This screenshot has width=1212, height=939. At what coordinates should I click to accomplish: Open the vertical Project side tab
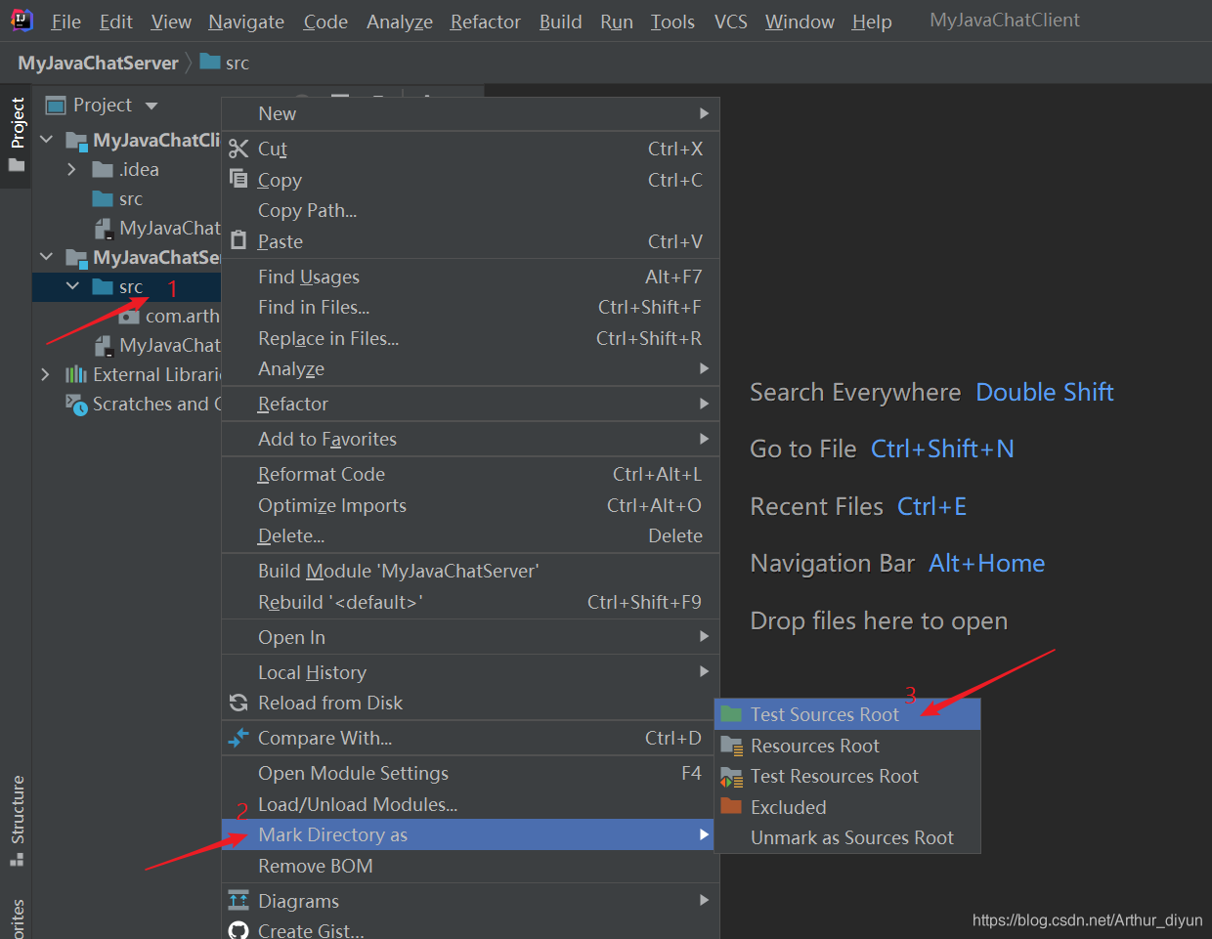coord(17,135)
